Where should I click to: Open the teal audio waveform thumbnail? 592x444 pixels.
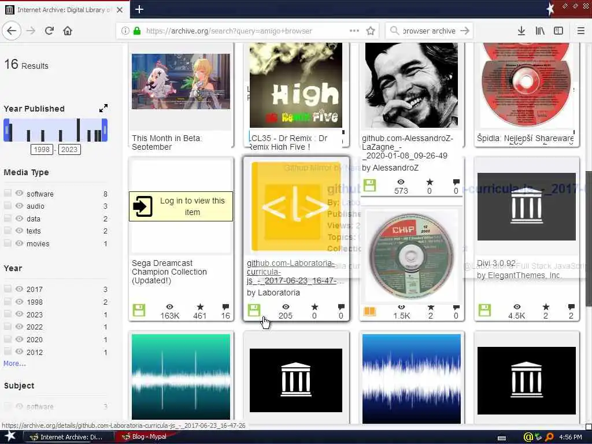(181, 377)
